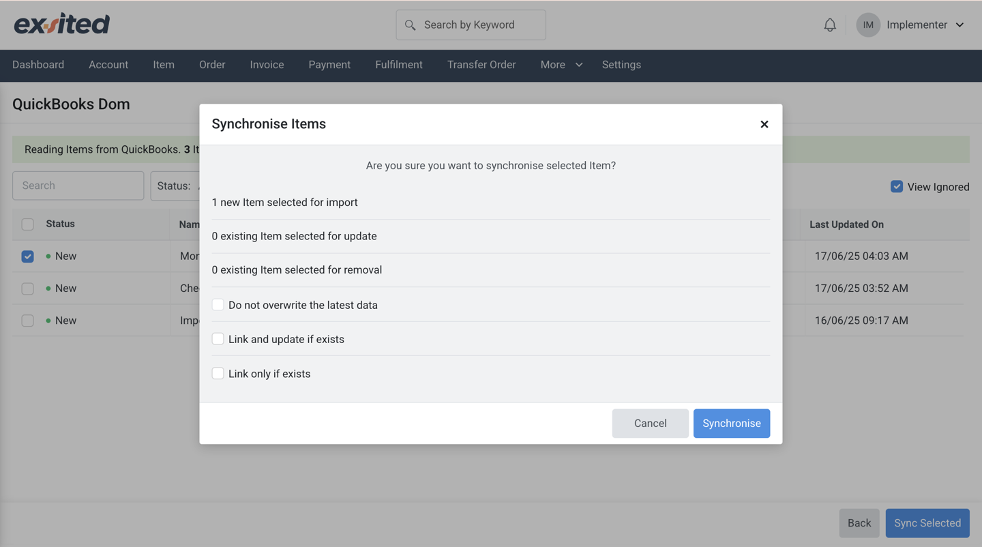The height and width of the screenshot is (547, 982).
Task: Close the Synchronise Items dialog
Action: click(x=764, y=124)
